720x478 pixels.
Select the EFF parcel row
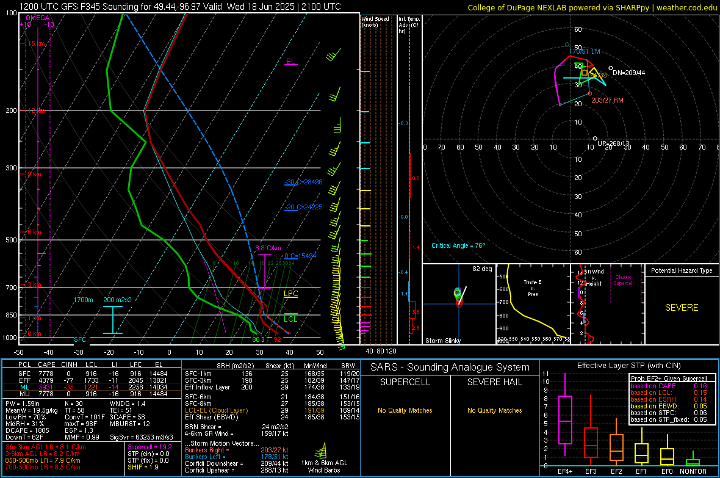tap(92, 380)
